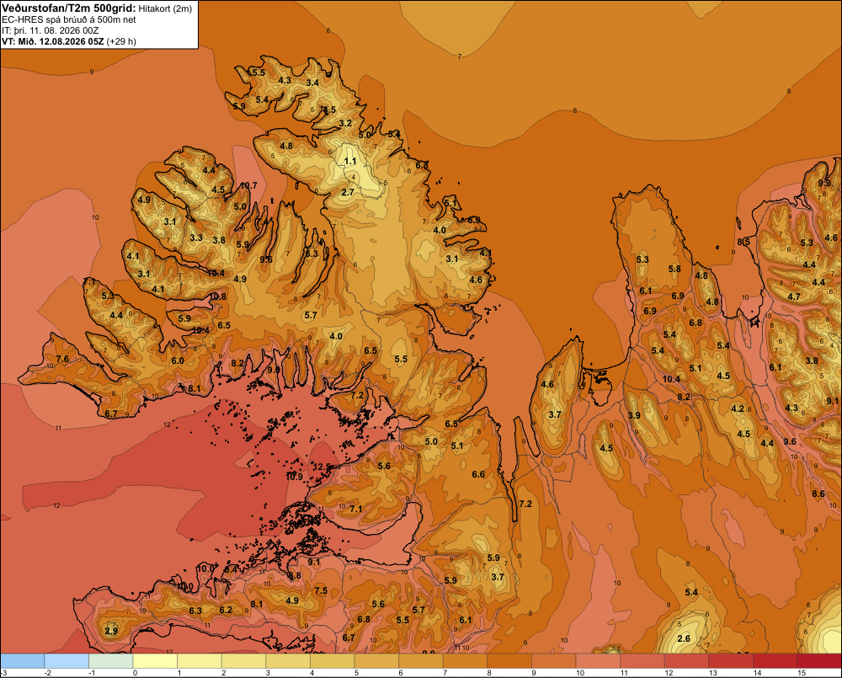Screen dimensions: 842x678
Task: Click the '(+29 h)' forecast offset
Action: point(121,41)
